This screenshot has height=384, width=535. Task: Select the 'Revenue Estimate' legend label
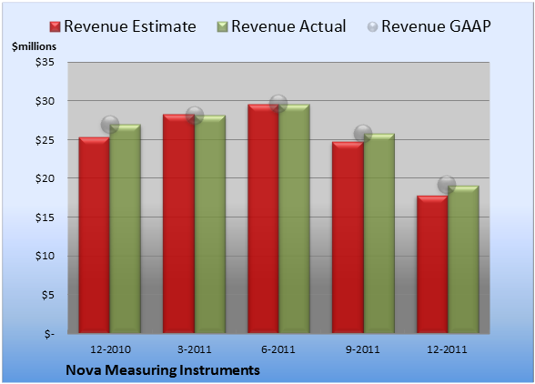[130, 26]
